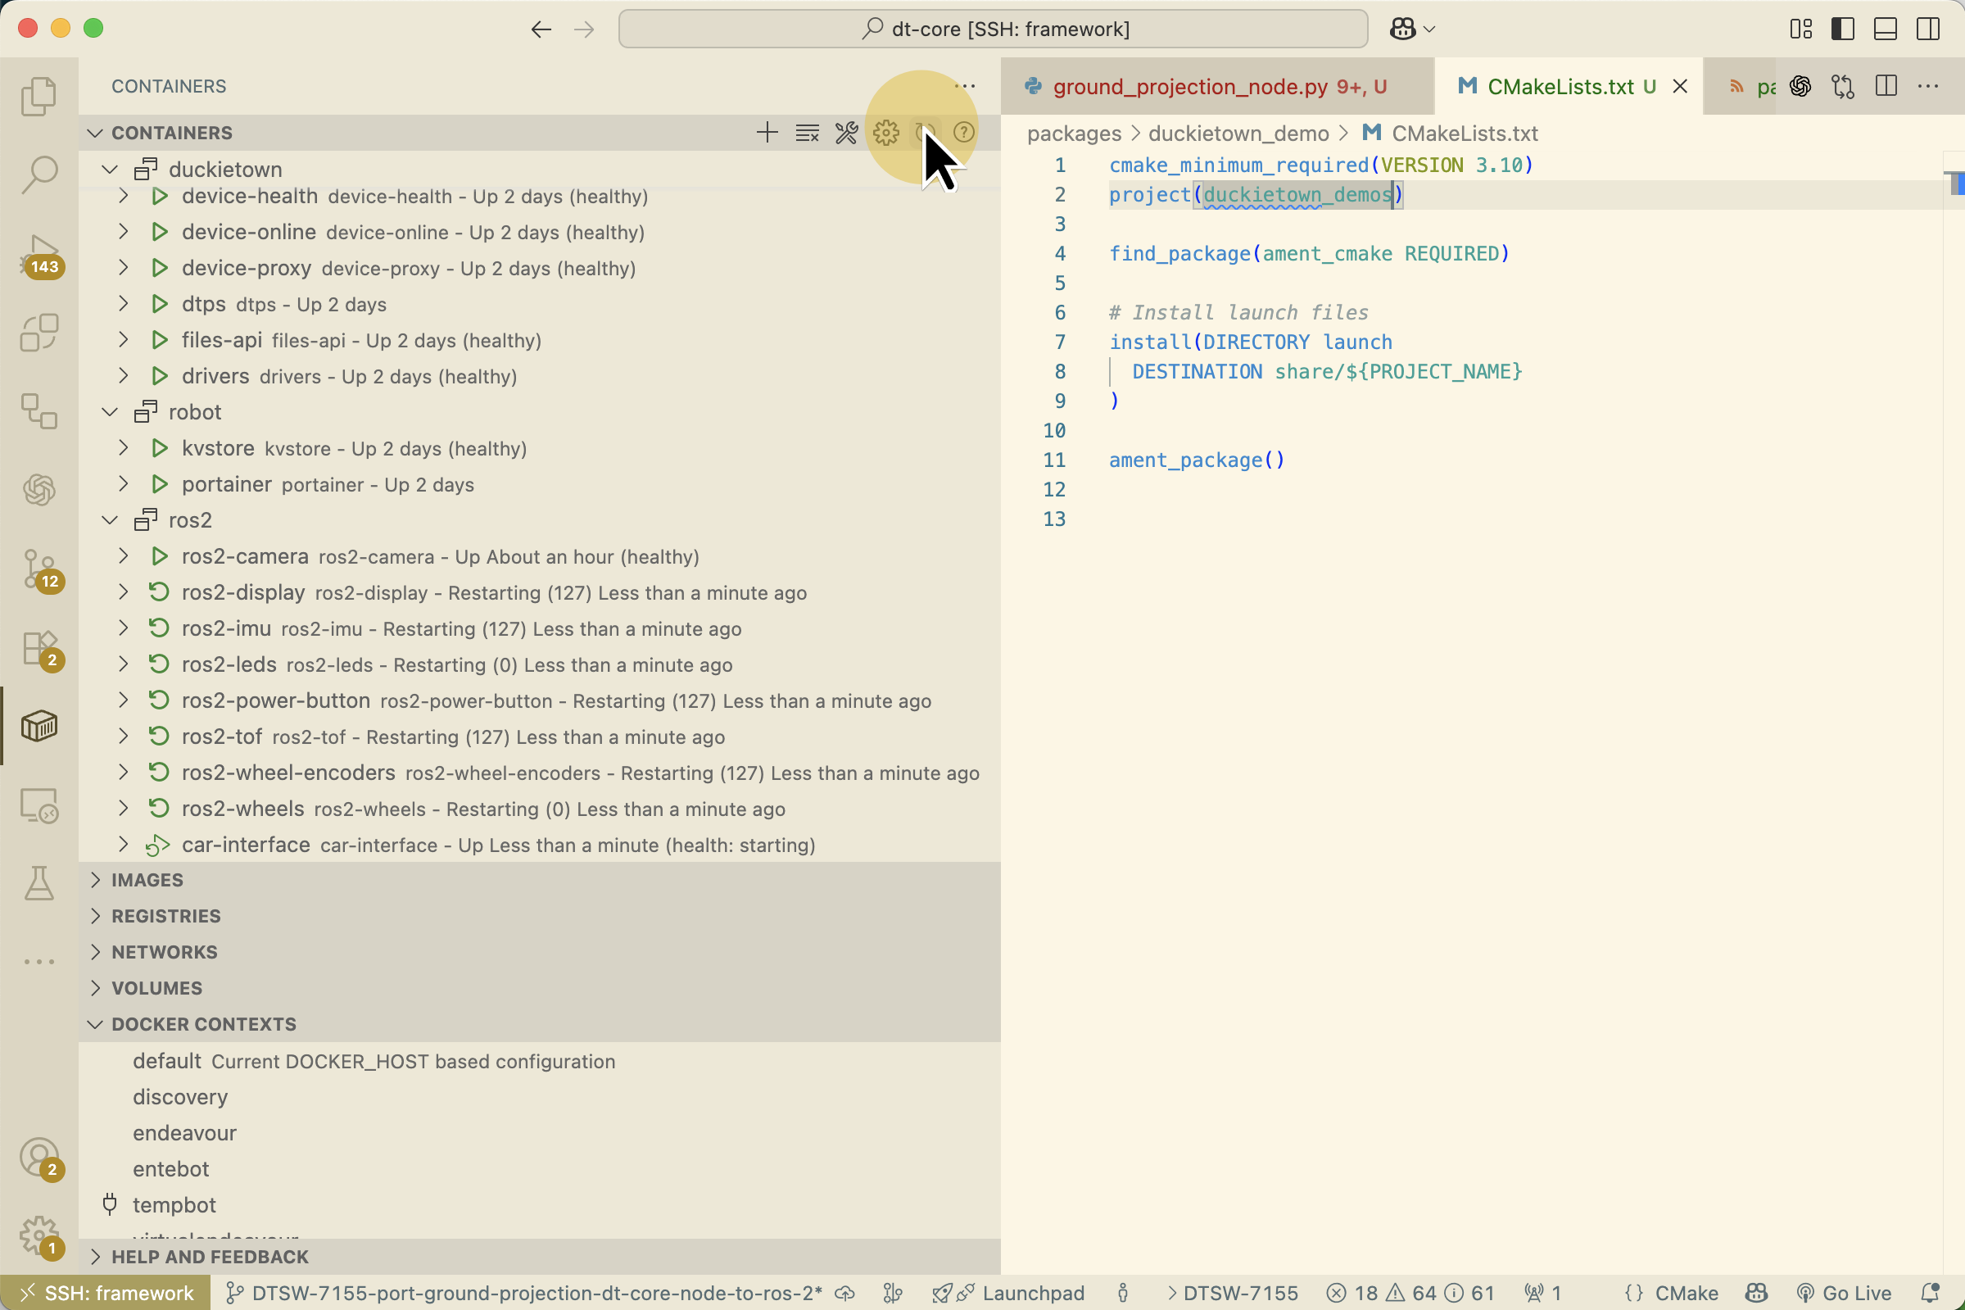Open the Search view icon
Viewport: 1965px width, 1310px height.
pos(38,175)
